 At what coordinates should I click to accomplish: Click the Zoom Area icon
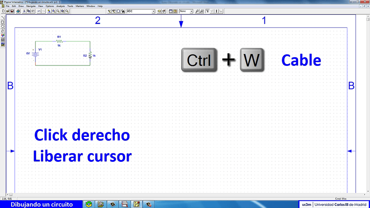coord(62,11)
